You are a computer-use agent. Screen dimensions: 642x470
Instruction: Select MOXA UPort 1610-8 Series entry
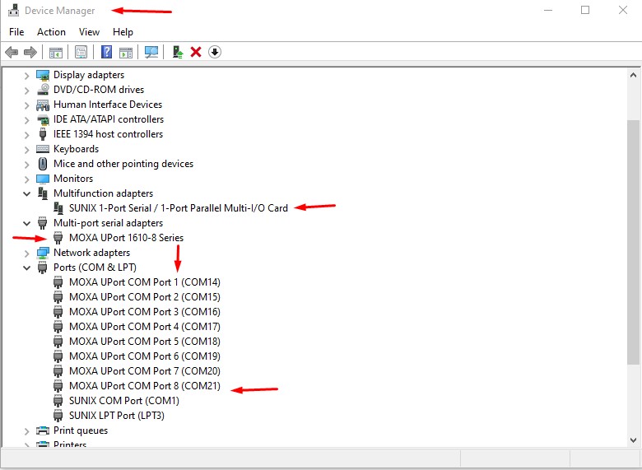click(x=126, y=238)
